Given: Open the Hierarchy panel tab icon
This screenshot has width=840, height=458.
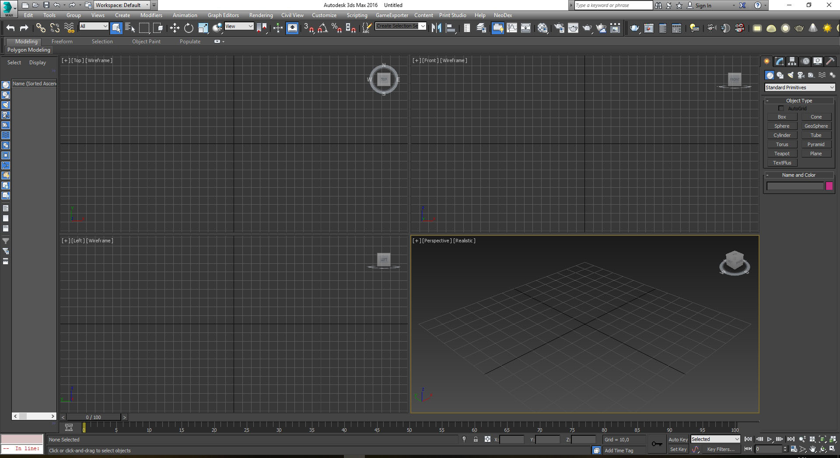Looking at the screenshot, I should point(792,61).
